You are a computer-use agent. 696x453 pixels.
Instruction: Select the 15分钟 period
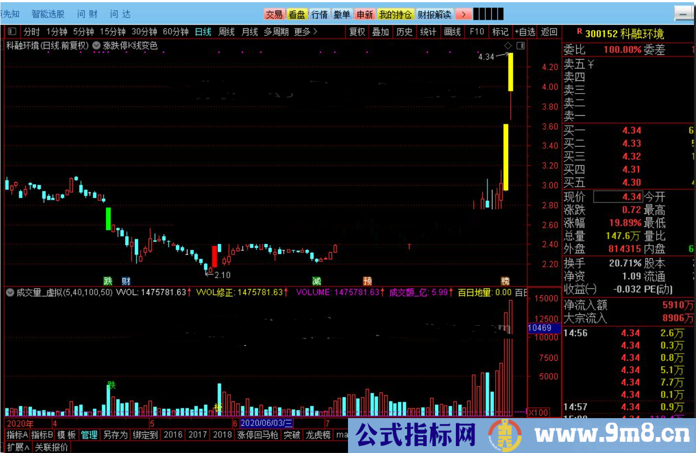tap(112, 32)
